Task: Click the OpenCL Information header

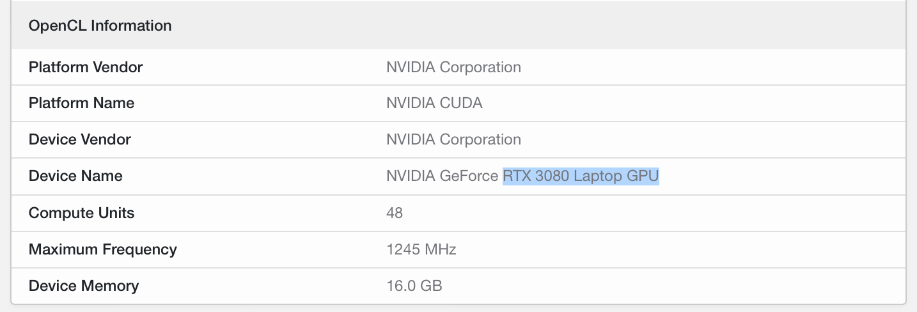Action: point(100,26)
